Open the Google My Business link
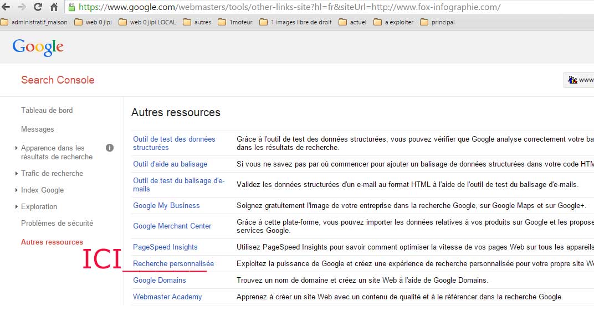Viewport: 594px width, 322px height. click(166, 205)
